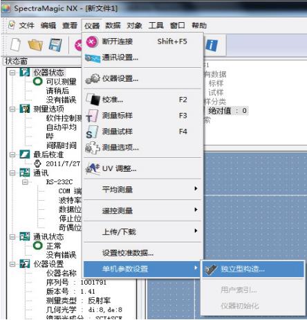The image size is (307, 320).
Task: Choose 校准... menu entry
Action: (x=142, y=100)
